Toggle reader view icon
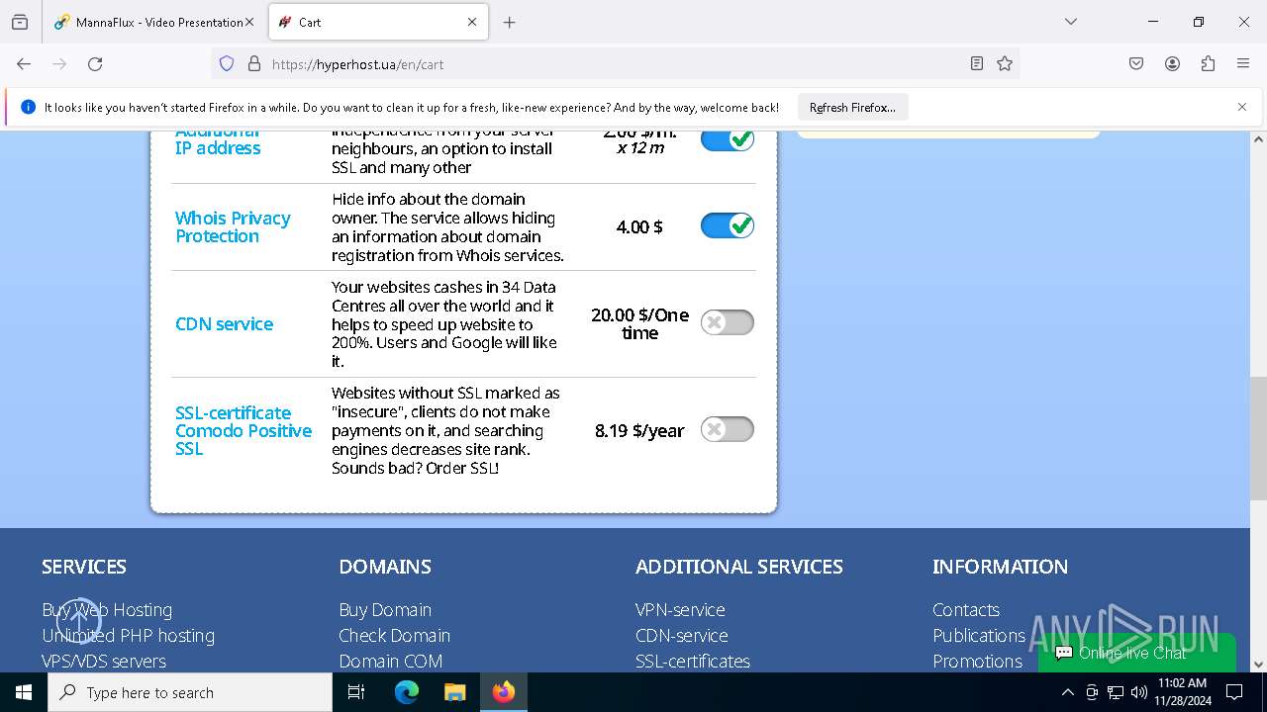This screenshot has height=712, width=1267. [x=977, y=63]
